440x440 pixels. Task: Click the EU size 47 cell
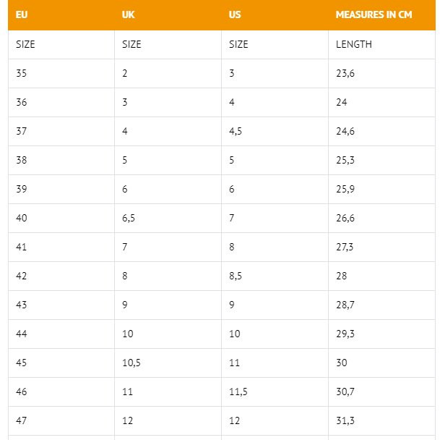[x=22, y=420]
